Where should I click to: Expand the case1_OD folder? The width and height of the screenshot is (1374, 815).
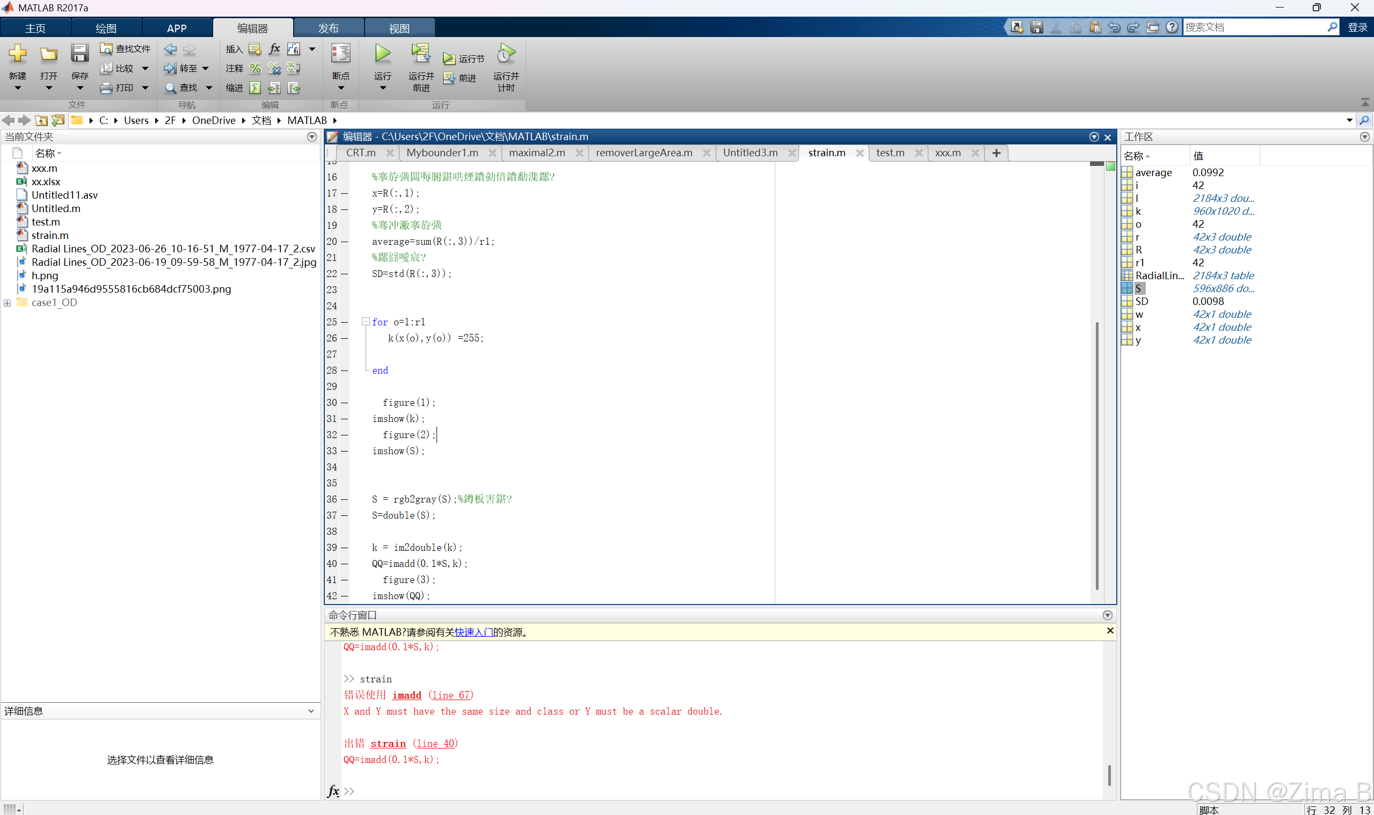click(7, 303)
